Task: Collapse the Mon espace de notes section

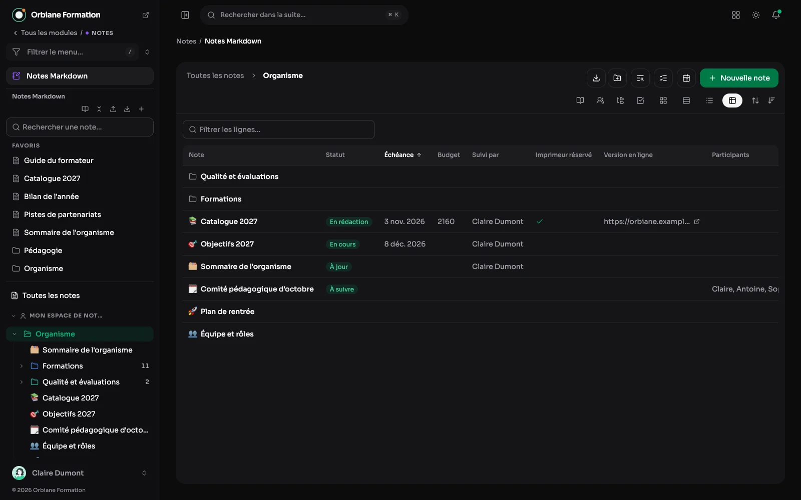Action: tap(14, 315)
